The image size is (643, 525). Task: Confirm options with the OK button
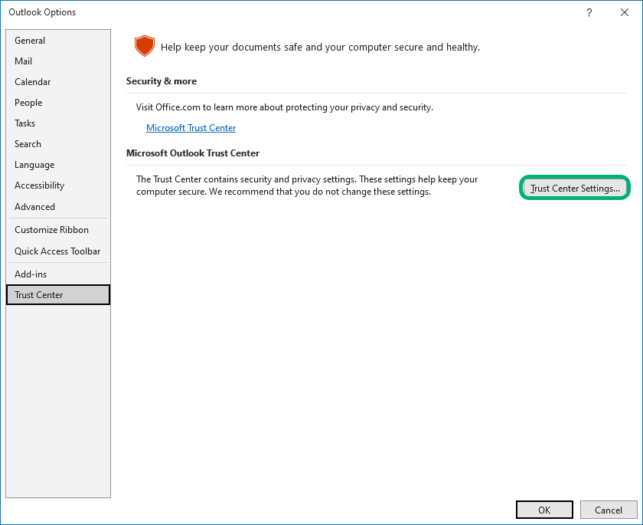pyautogui.click(x=544, y=510)
